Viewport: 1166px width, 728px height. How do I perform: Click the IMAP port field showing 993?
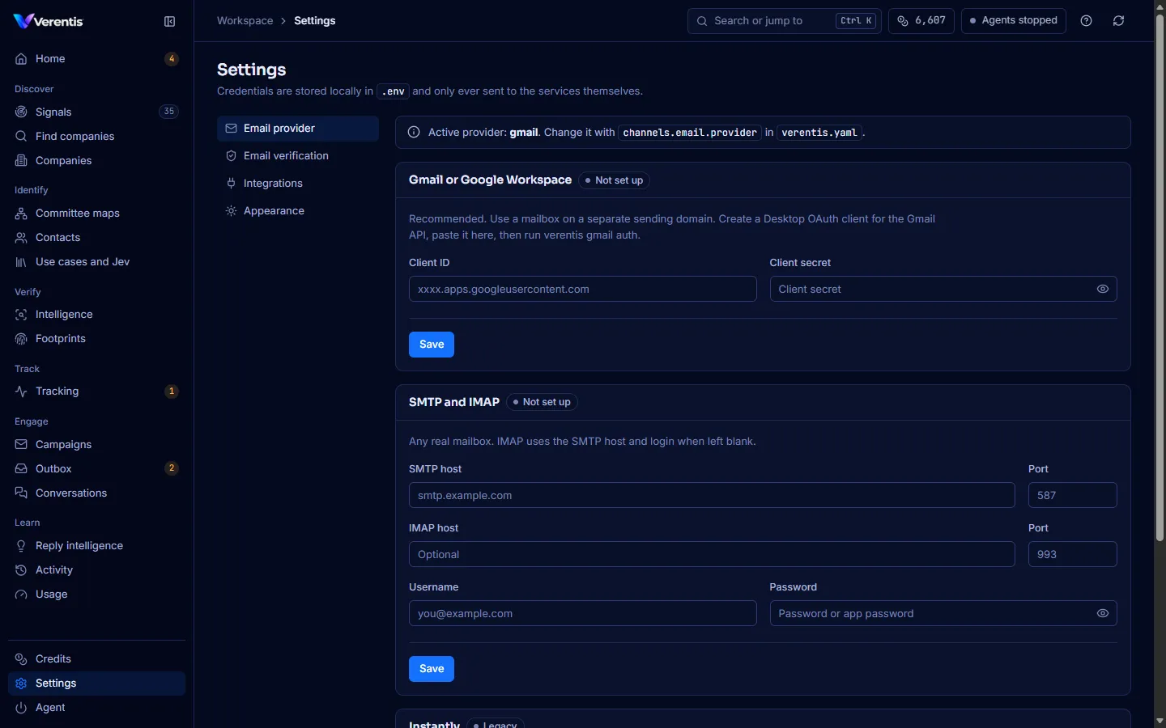pos(1073,554)
